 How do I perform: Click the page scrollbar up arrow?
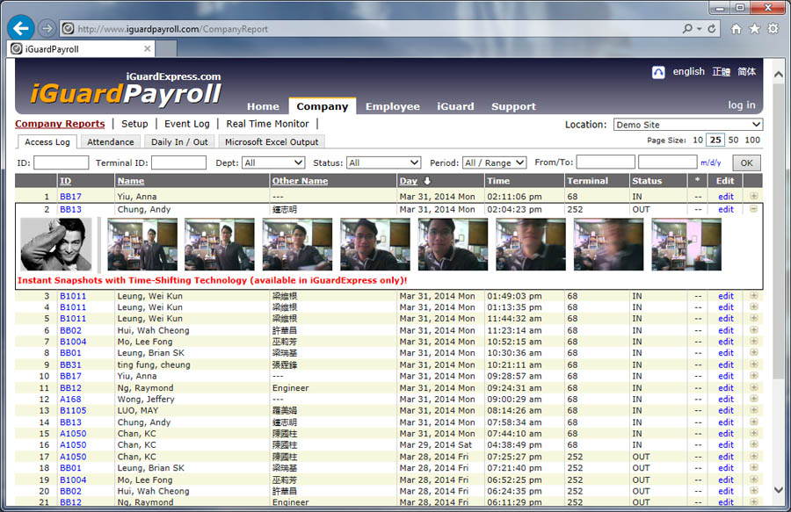[x=779, y=74]
